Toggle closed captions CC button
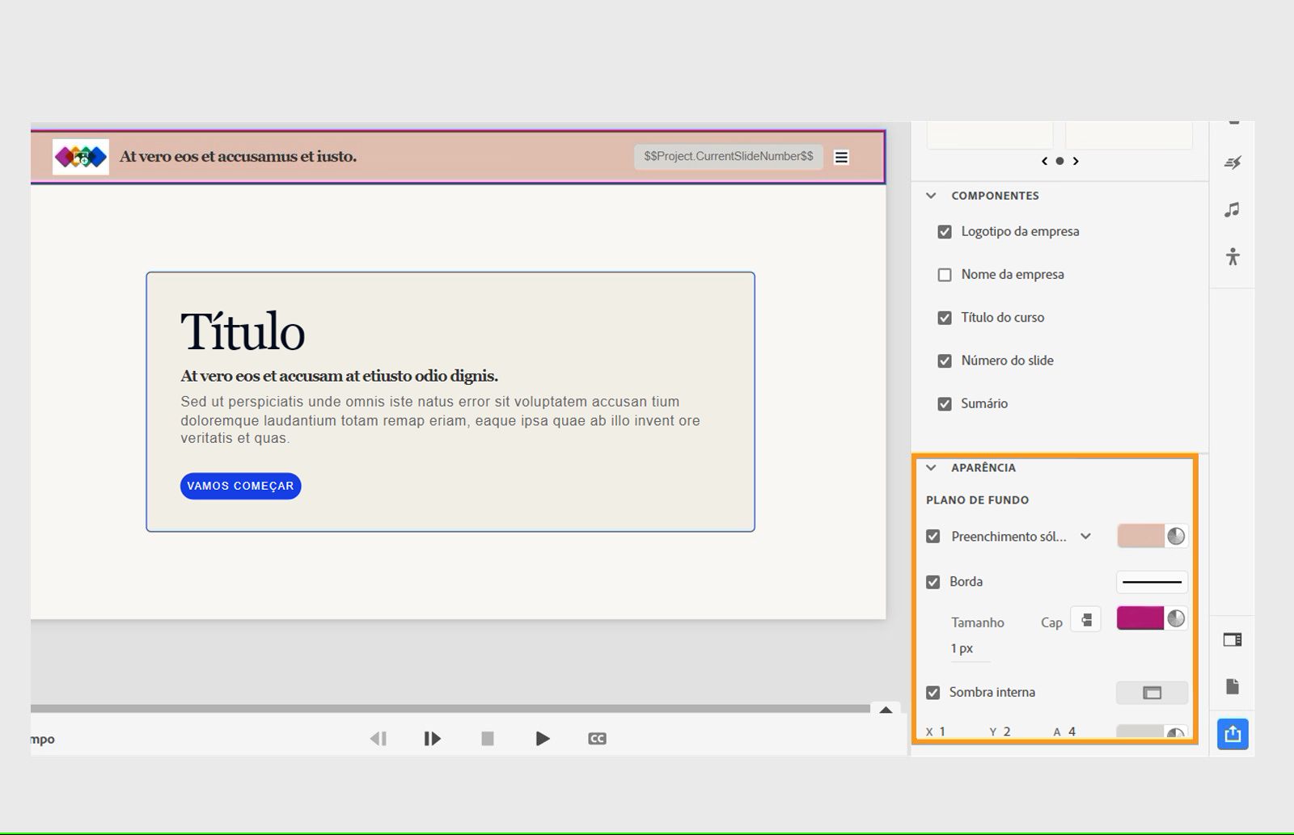1294x835 pixels. point(597,738)
